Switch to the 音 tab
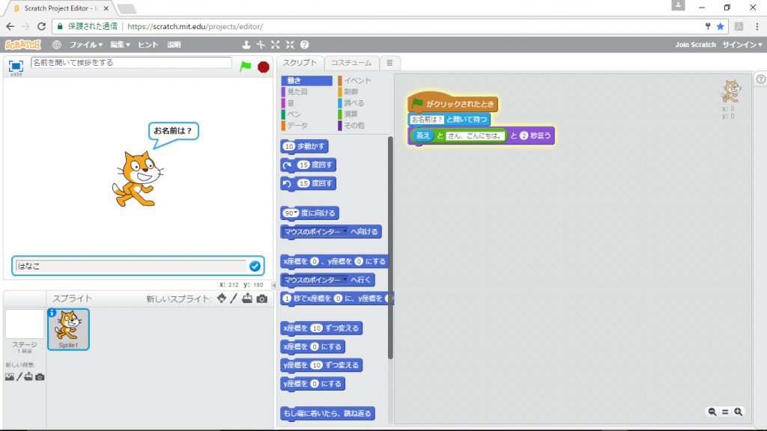The height and width of the screenshot is (431, 767). (389, 63)
